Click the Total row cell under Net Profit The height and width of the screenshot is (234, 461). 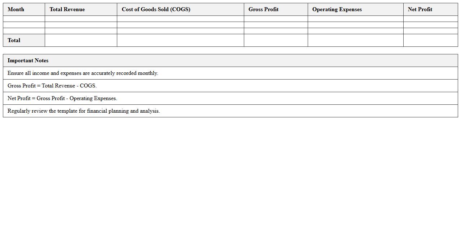(430, 40)
